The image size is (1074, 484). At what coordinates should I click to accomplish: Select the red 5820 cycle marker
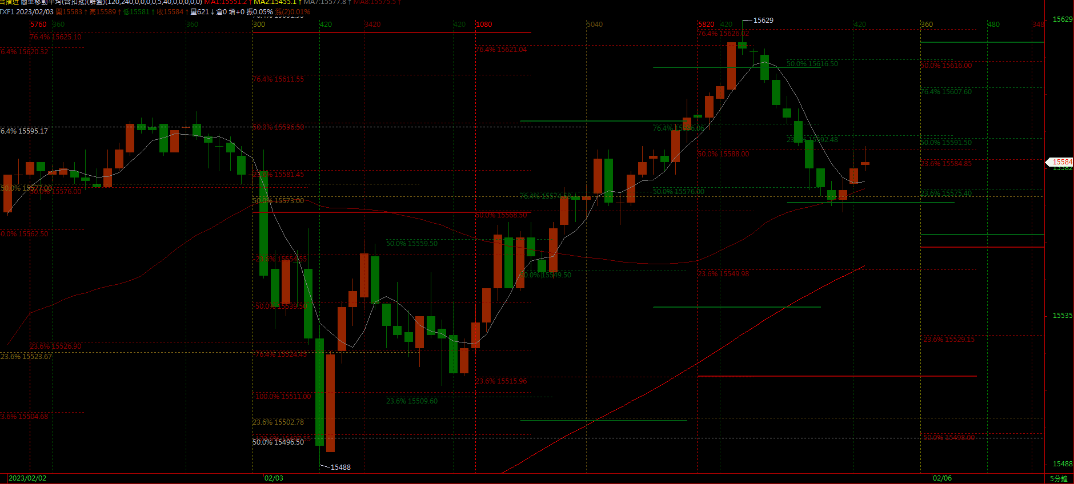coord(706,25)
